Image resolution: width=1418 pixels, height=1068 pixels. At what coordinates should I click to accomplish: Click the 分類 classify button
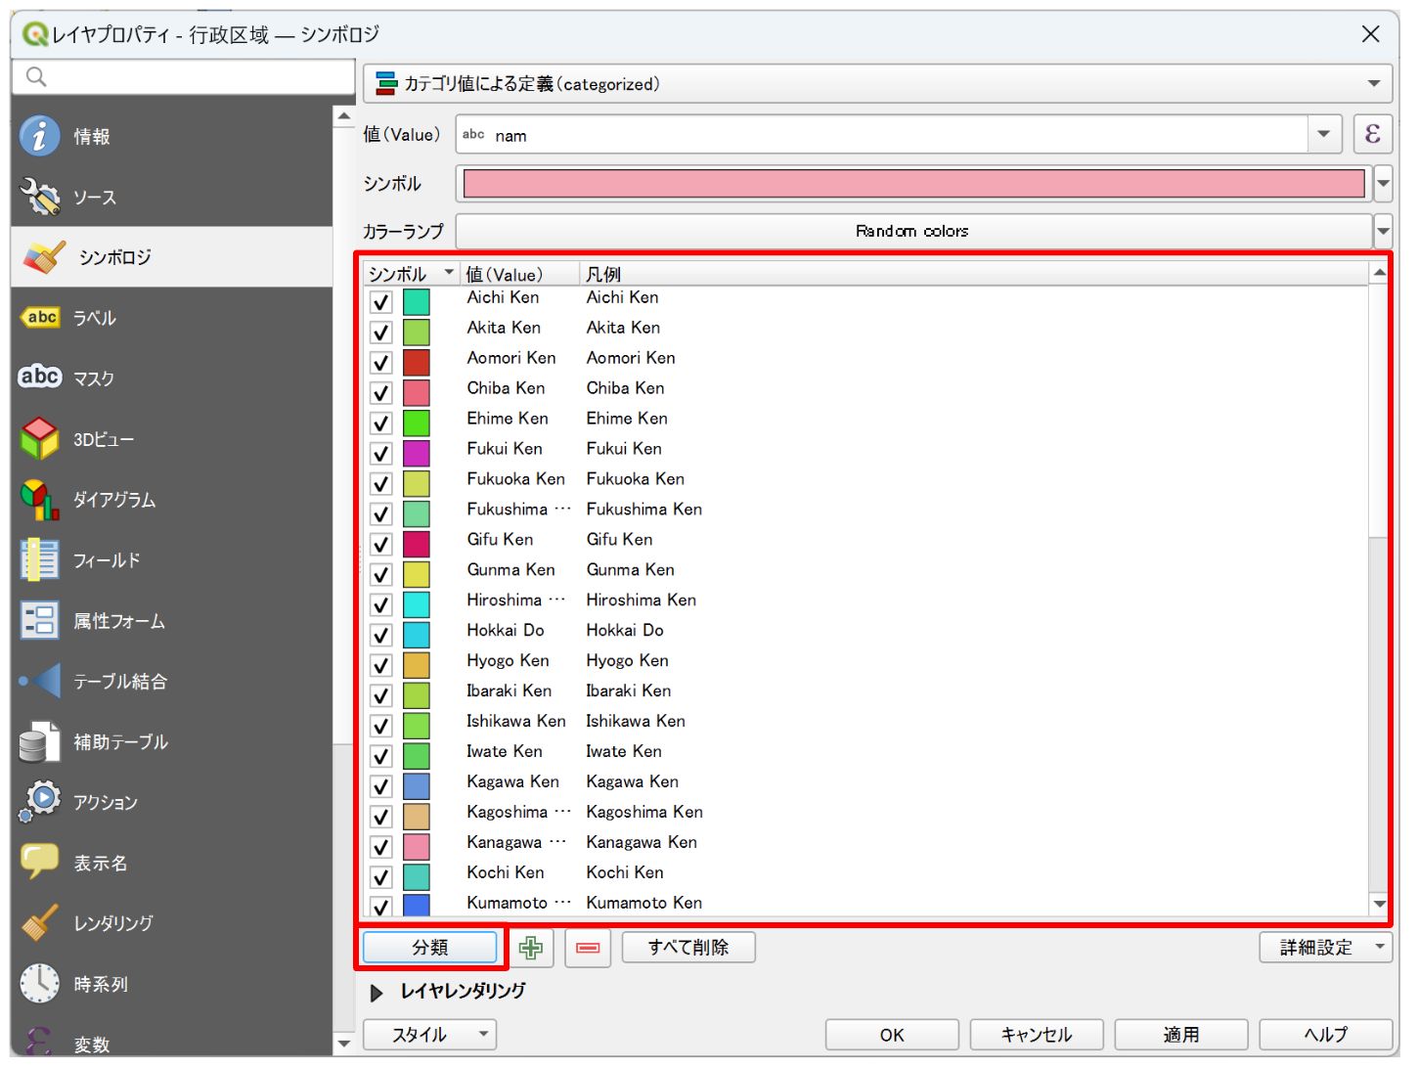(430, 947)
